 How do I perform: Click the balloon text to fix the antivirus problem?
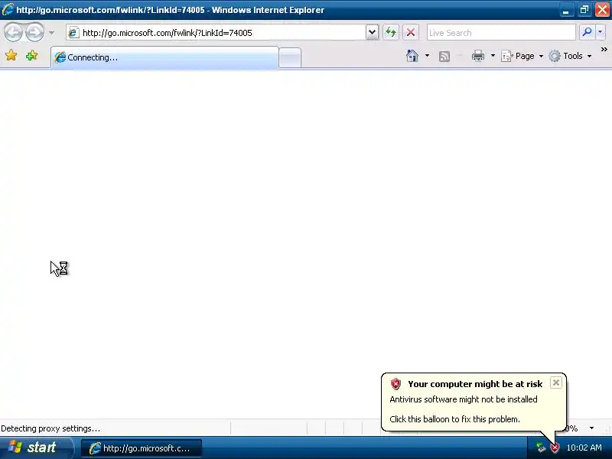(x=454, y=419)
